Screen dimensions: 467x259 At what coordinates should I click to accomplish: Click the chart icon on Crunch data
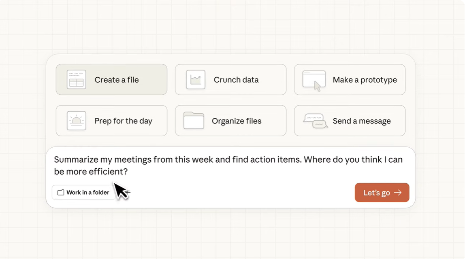(196, 80)
